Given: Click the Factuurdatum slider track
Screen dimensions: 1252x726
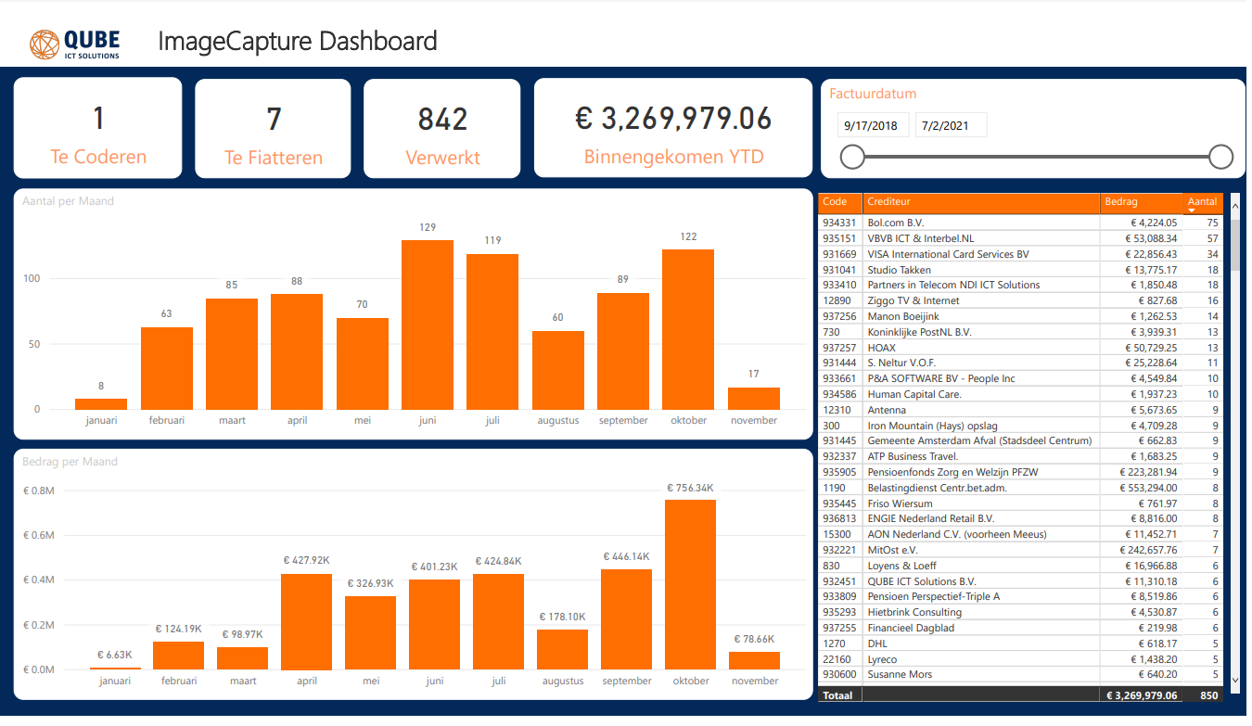Looking at the screenshot, I should [1037, 158].
